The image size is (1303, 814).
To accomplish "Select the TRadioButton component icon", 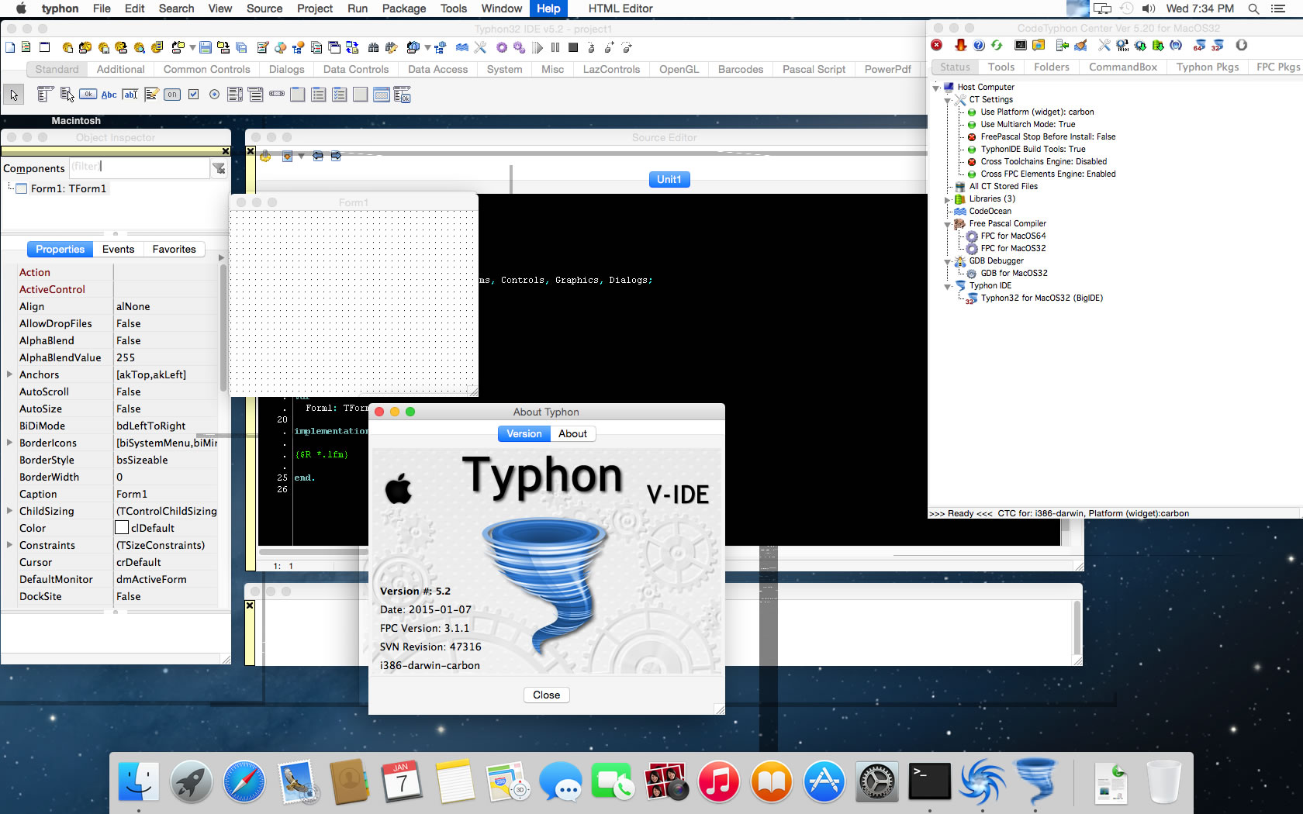I will coord(214,95).
